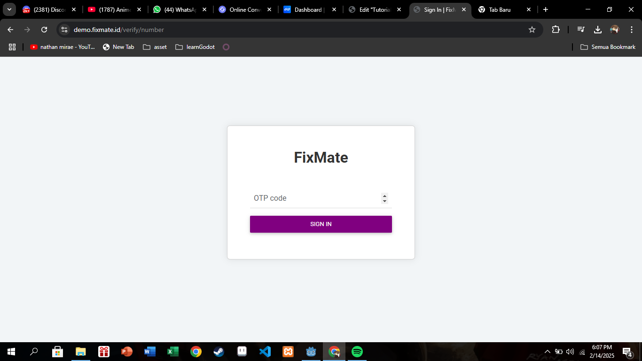This screenshot has height=361, width=642.
Task: Open the learnGodot bookmark folder
Action: (x=195, y=47)
